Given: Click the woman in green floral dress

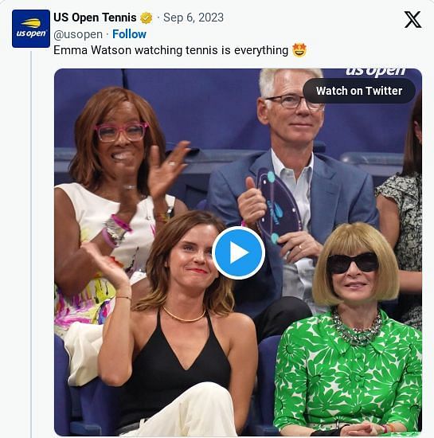Looking at the screenshot, I should (x=349, y=330).
